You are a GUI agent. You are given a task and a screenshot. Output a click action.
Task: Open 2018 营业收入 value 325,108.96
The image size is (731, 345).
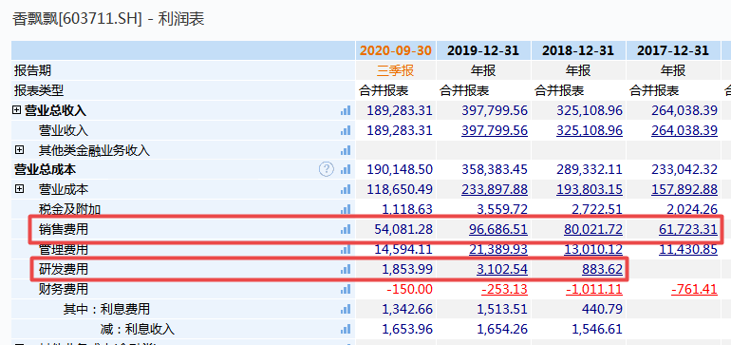590,131
